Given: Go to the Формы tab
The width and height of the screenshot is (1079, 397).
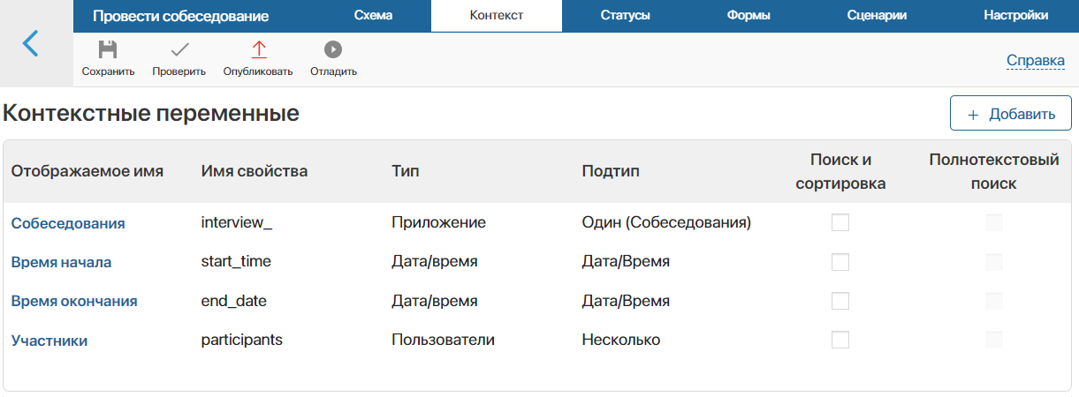Looking at the screenshot, I should 748,16.
